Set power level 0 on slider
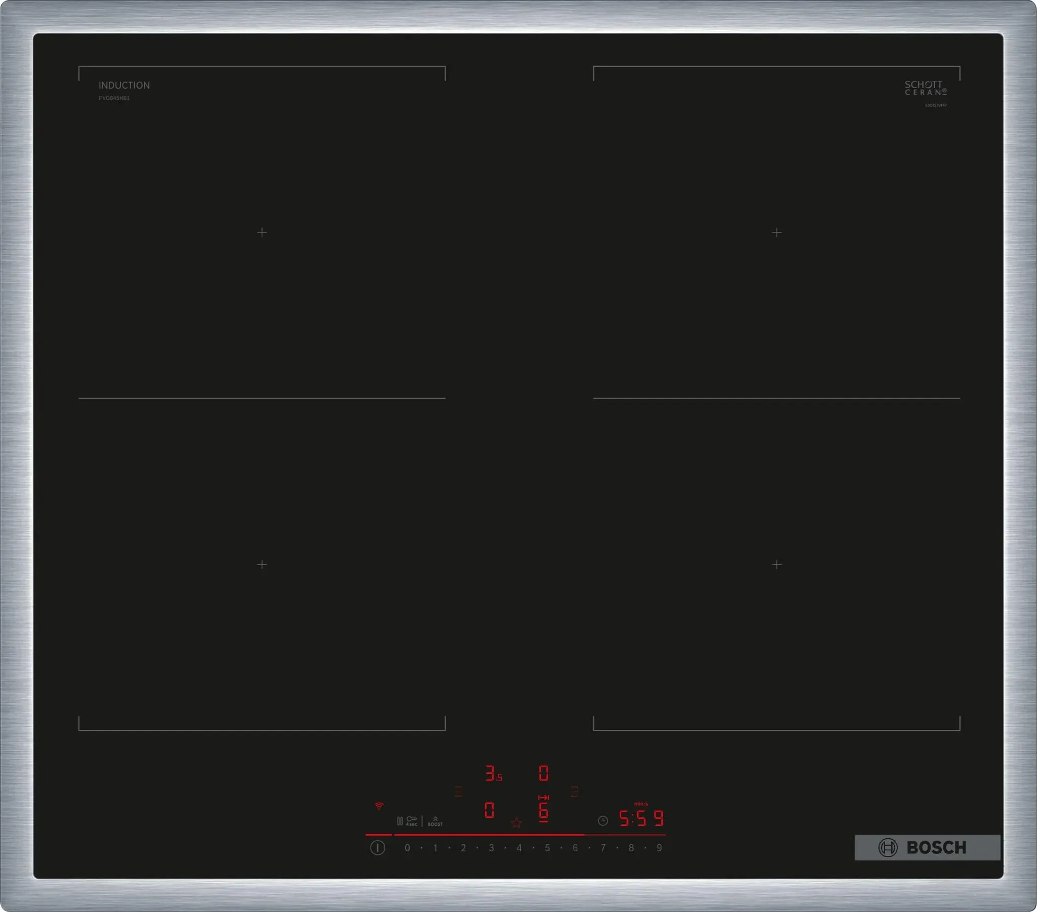Viewport: 1037px width, 912px height. click(x=407, y=848)
